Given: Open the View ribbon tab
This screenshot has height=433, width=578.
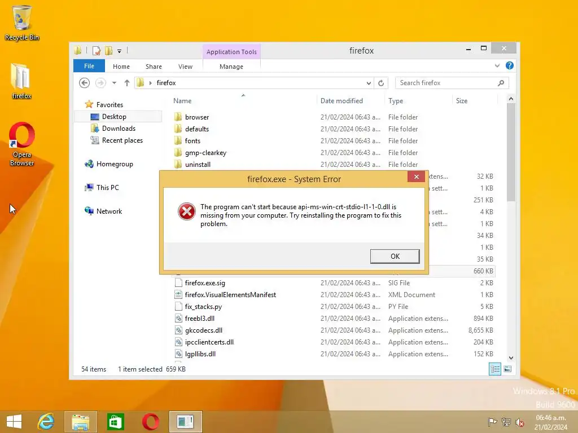Looking at the screenshot, I should (x=185, y=67).
